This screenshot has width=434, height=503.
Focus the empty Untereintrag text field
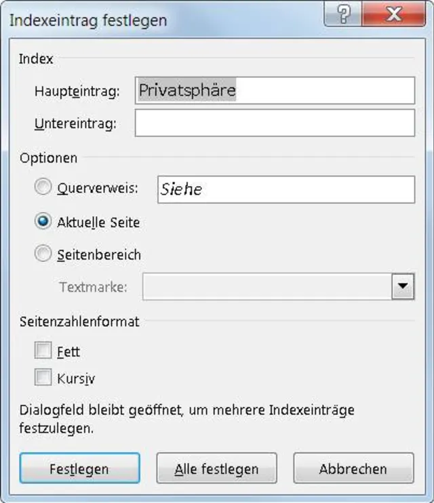[x=275, y=123]
